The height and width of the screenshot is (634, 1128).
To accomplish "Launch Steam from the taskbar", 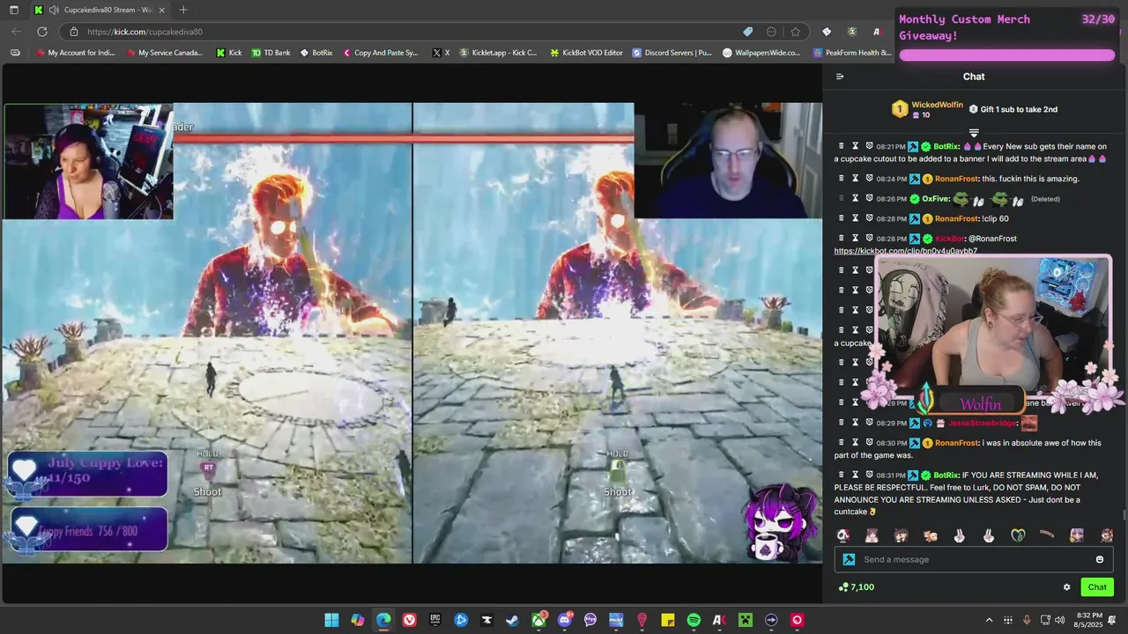I will pyautogui.click(x=512, y=620).
